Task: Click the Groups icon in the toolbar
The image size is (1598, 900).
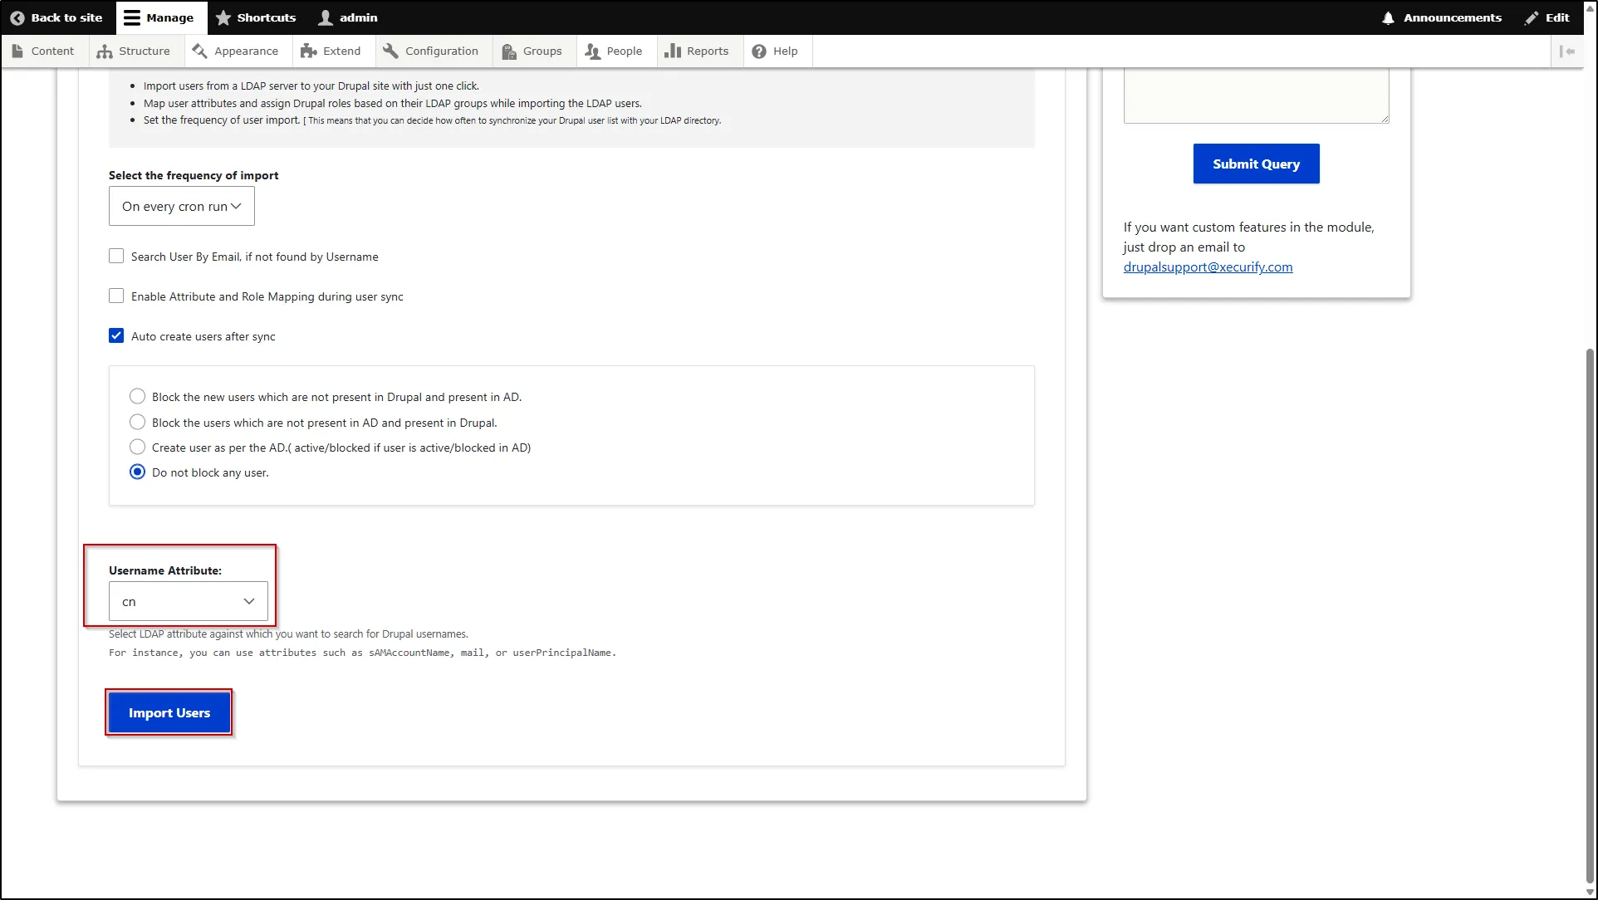Action: click(508, 51)
